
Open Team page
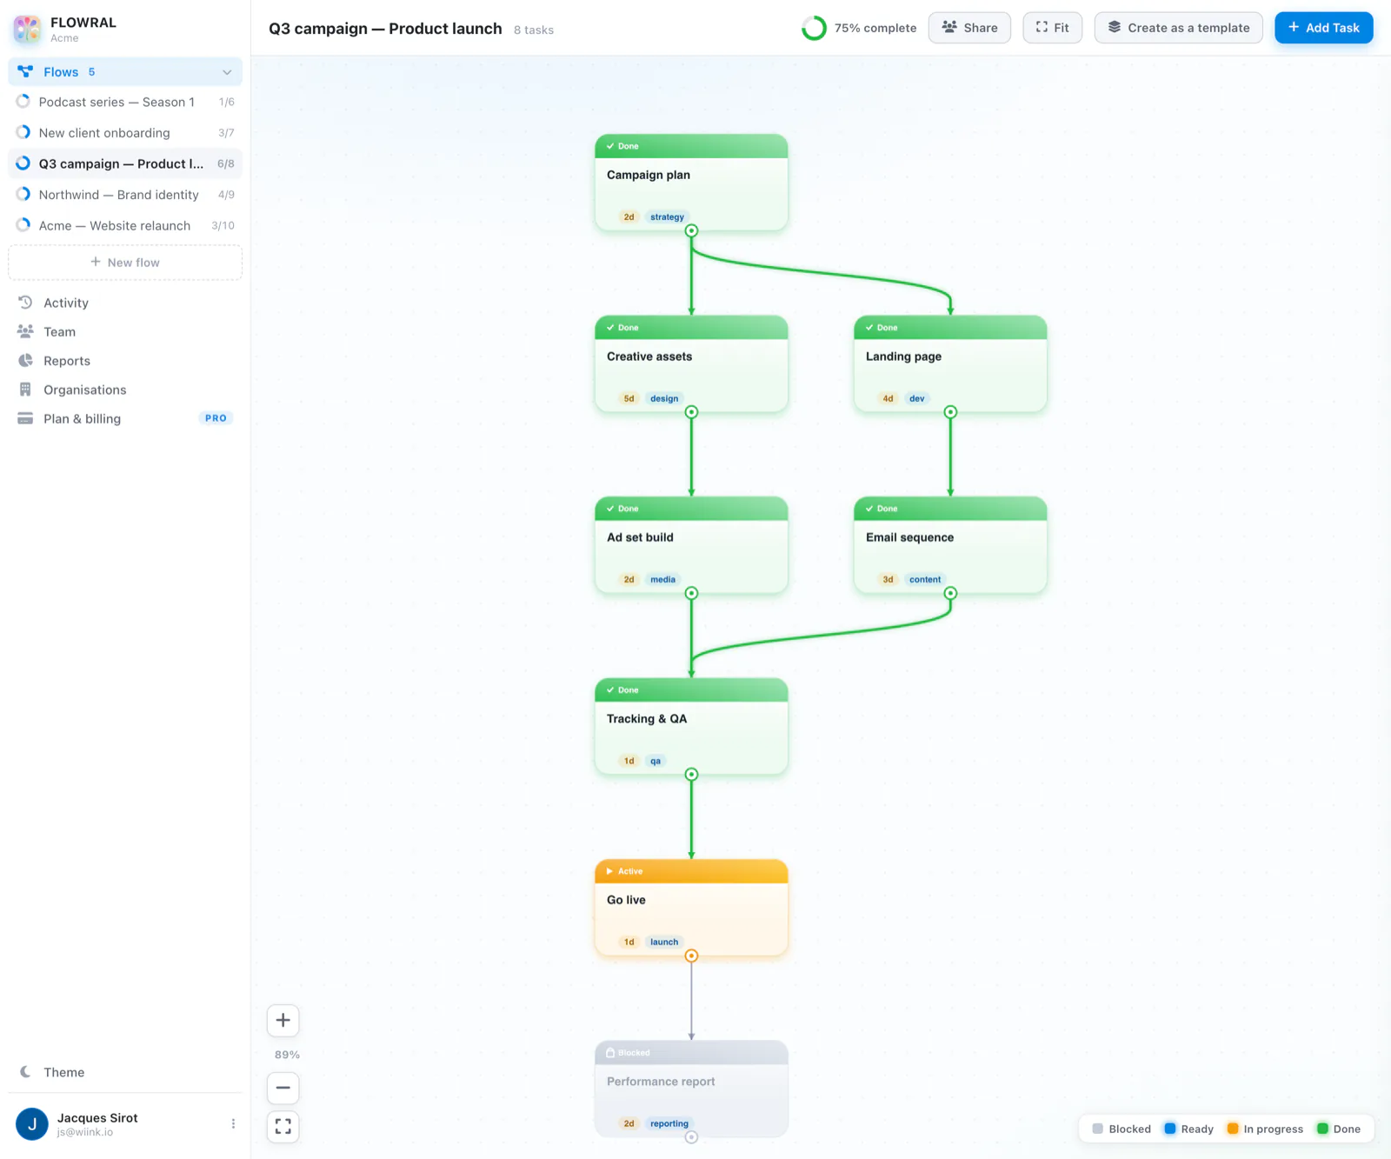[x=125, y=331]
